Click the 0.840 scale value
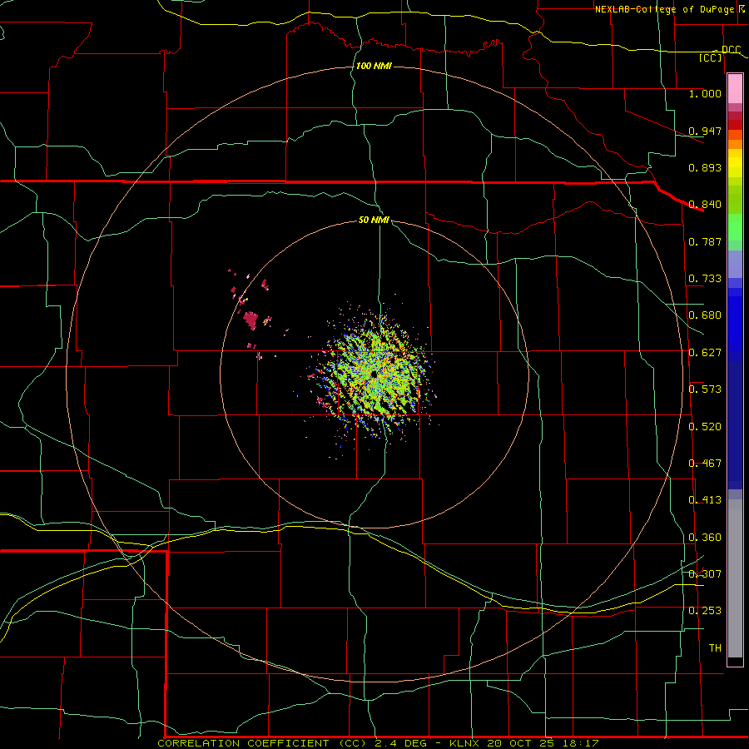 click(705, 205)
